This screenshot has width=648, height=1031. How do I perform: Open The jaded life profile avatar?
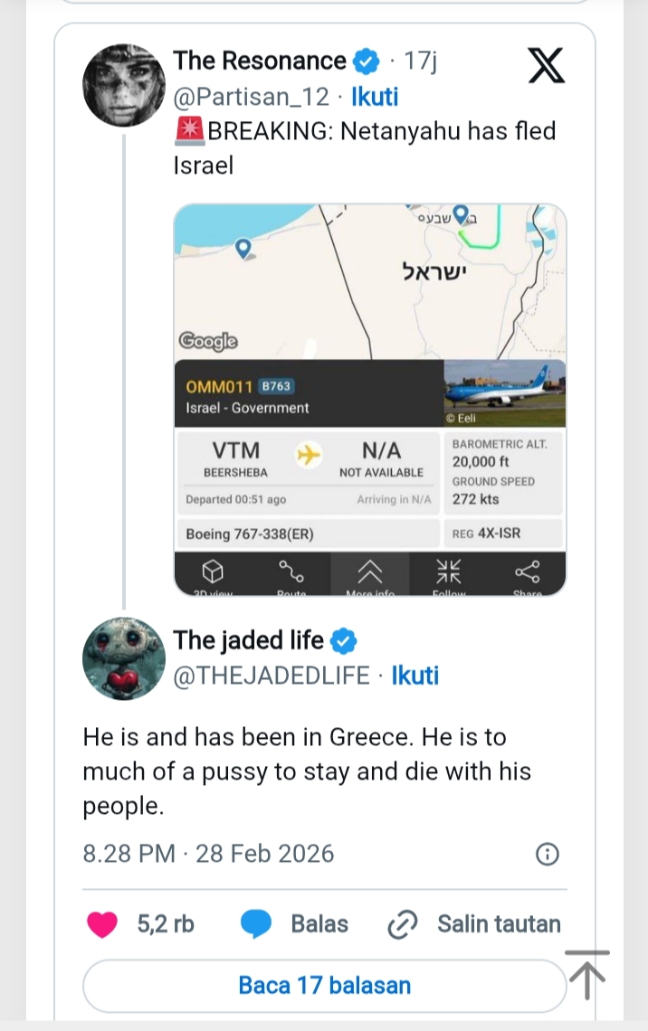coord(124,659)
